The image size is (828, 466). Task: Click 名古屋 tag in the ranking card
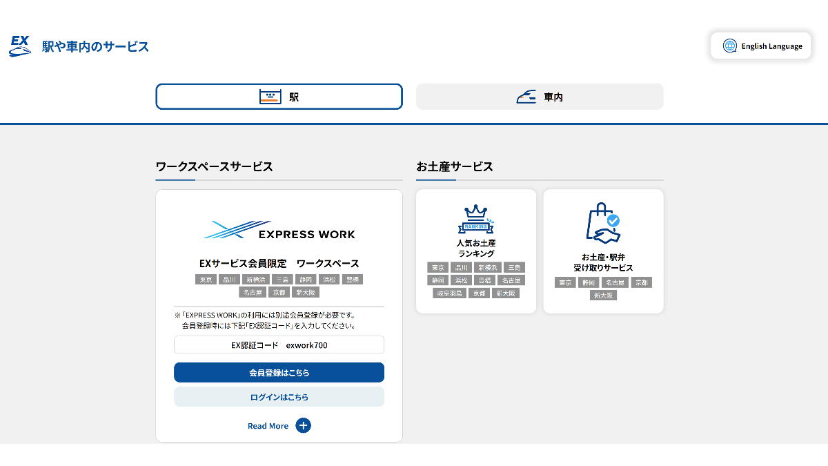click(511, 280)
